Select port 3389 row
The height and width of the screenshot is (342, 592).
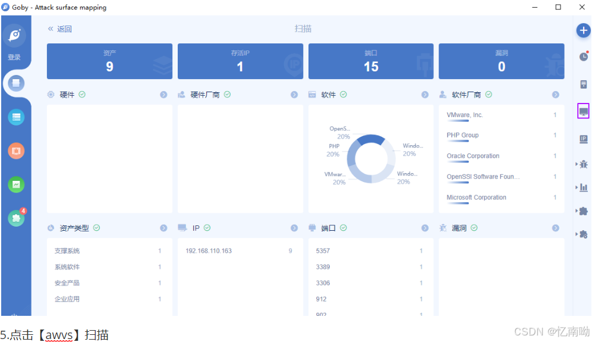tap(369, 267)
